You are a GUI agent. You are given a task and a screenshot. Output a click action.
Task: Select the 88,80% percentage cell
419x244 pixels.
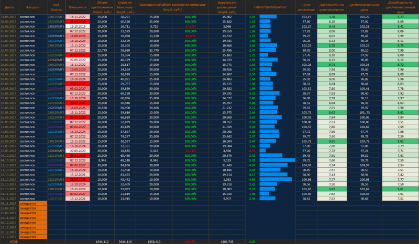click(x=190, y=36)
